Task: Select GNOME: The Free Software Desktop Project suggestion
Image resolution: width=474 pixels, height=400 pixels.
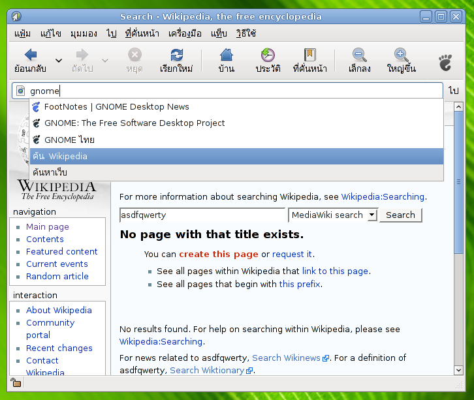Action: pyautogui.click(x=236, y=123)
